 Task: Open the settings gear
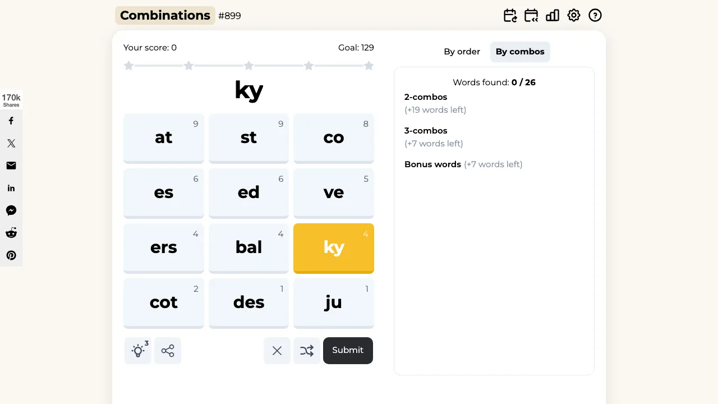[574, 16]
